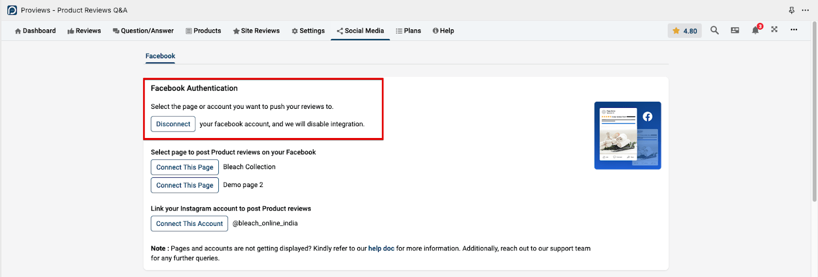Click the Proviews - Product Reviews Q&A title
Image resolution: width=818 pixels, height=277 pixels.
click(x=74, y=10)
